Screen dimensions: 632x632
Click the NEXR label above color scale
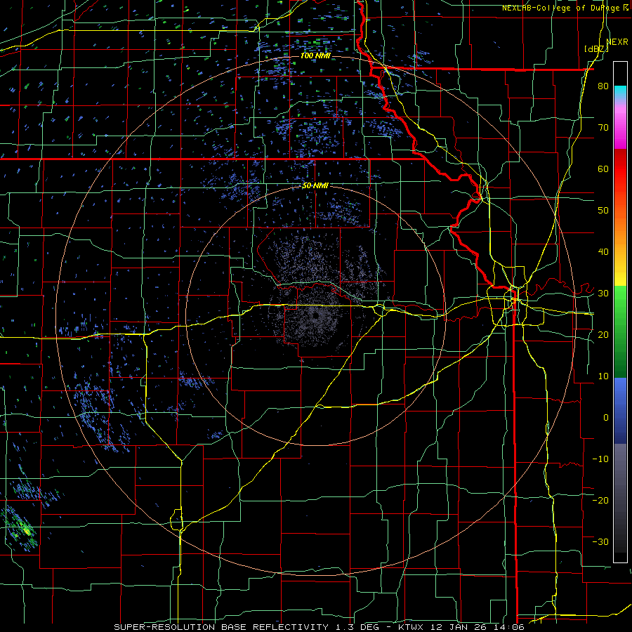617,42
